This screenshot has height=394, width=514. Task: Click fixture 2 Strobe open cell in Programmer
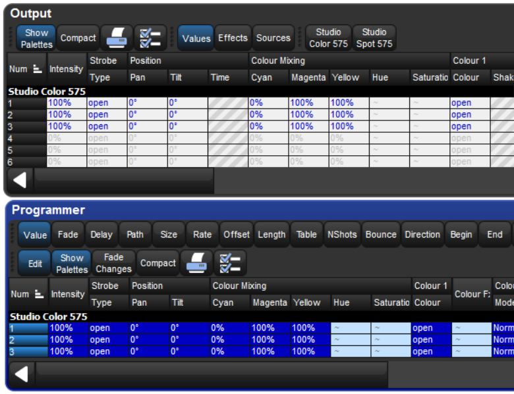point(109,340)
